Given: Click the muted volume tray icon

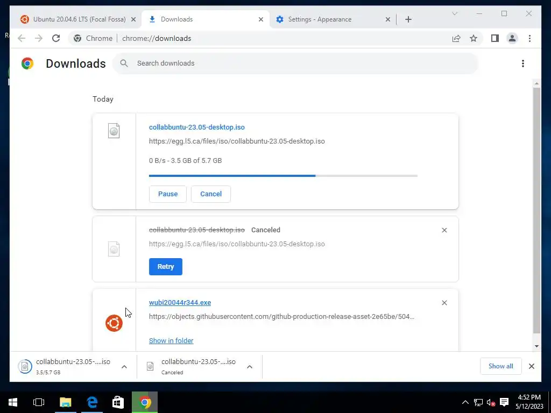Looking at the screenshot, I should click(x=491, y=402).
